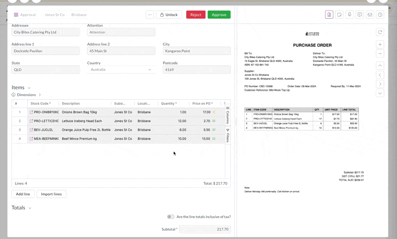This screenshot has height=239, width=397.
Task: Click the Addressee input field
Action: [x=46, y=32]
